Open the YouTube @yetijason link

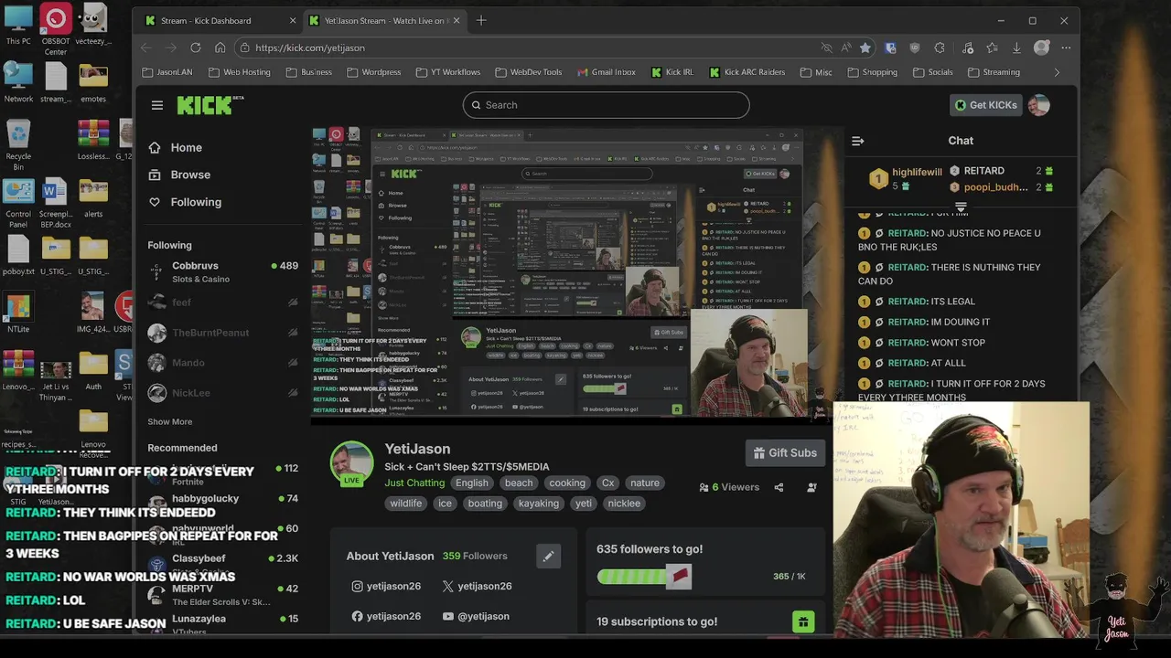(476, 616)
